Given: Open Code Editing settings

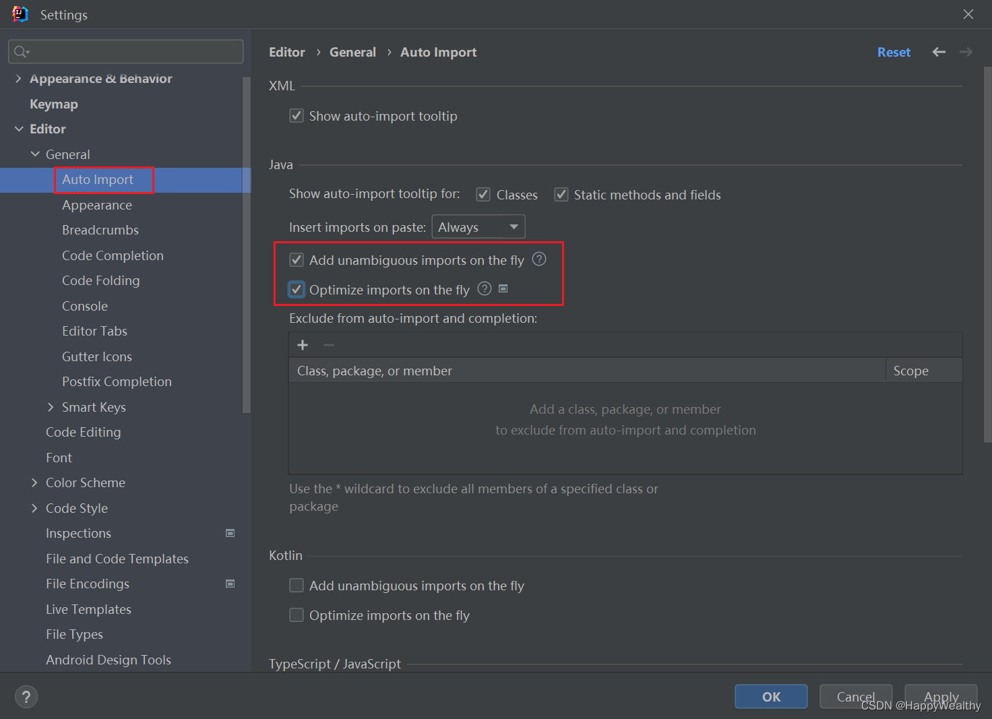Looking at the screenshot, I should click(x=84, y=432).
